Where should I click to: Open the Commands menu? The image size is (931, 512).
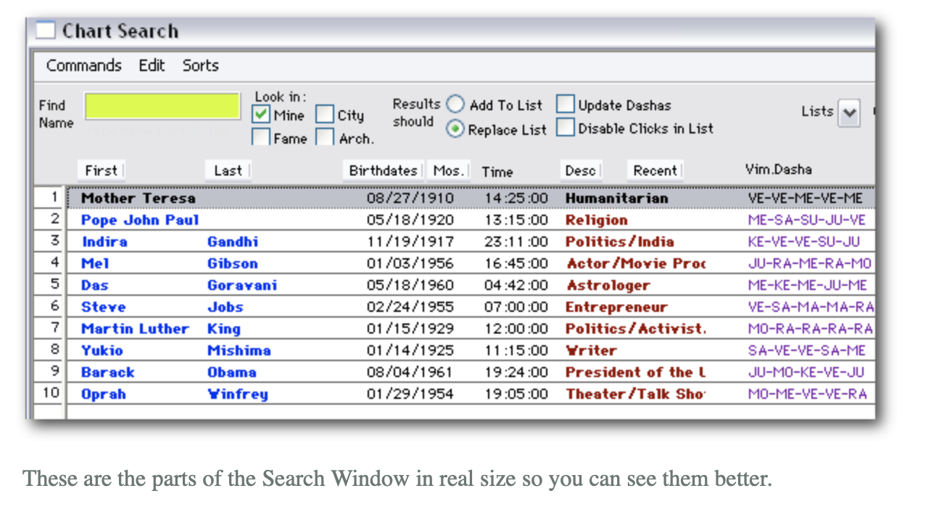tap(83, 65)
